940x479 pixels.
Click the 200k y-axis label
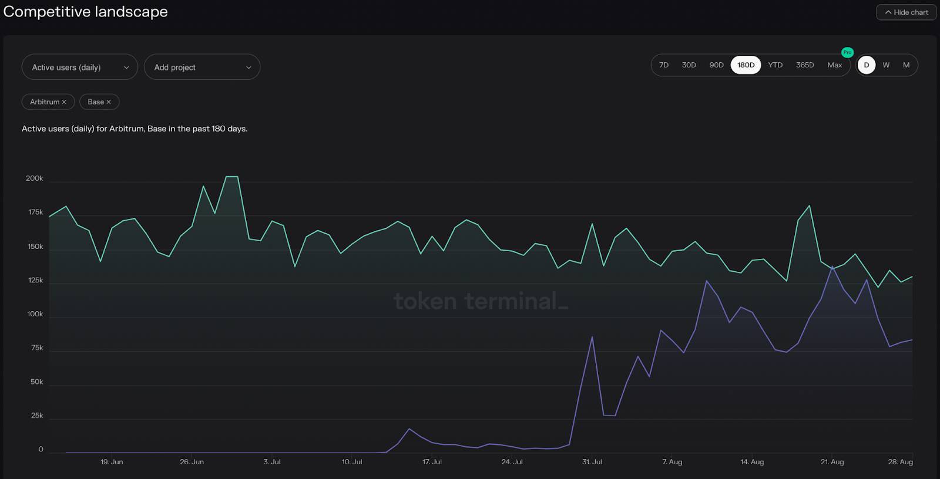pos(35,178)
